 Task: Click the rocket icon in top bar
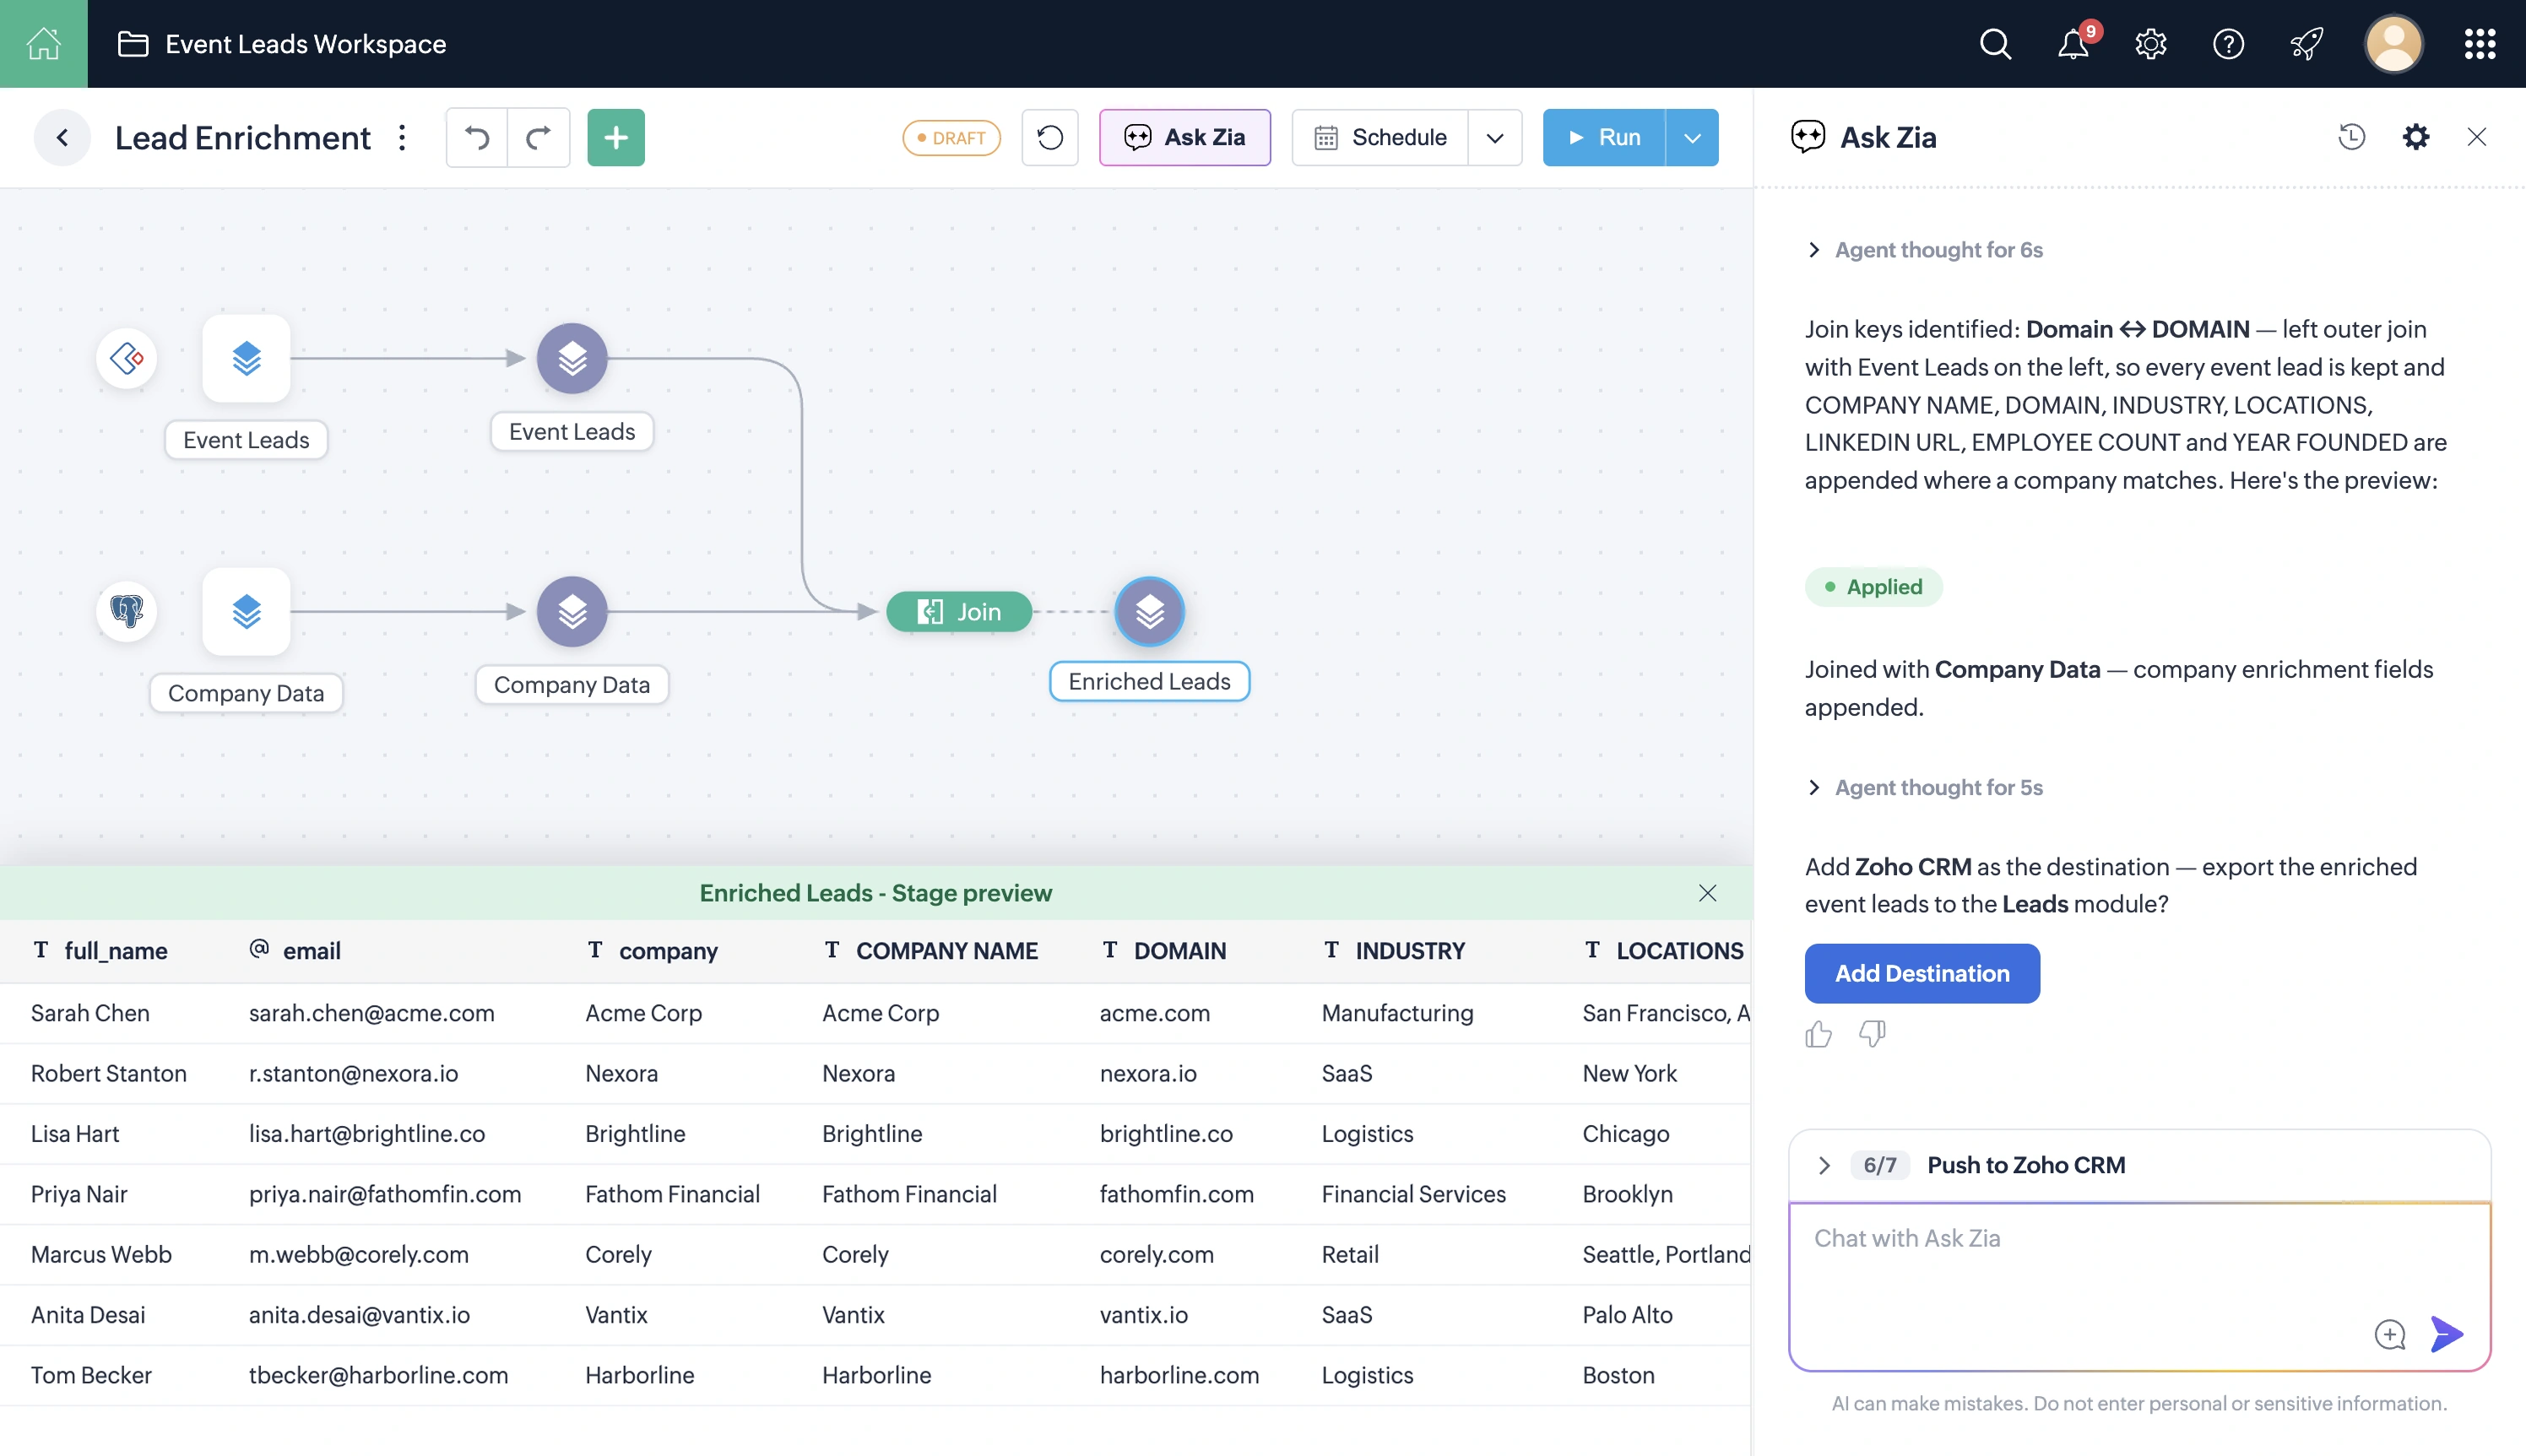2307,44
